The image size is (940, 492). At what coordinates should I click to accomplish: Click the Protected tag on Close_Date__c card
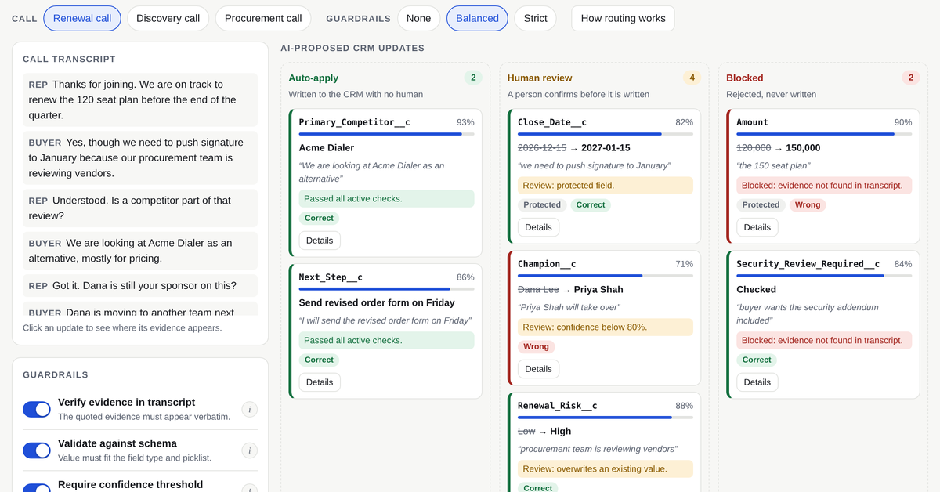(x=542, y=204)
